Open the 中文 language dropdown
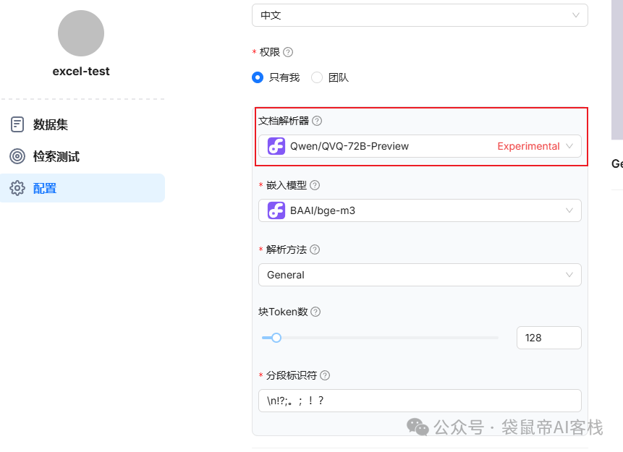 tap(420, 15)
